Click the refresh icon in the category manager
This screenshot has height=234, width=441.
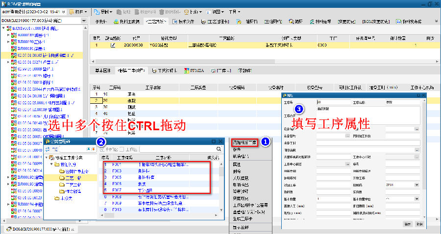tap(48, 149)
